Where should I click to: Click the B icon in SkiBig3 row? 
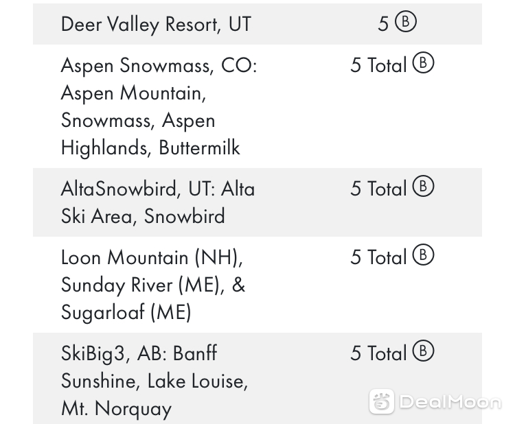pyautogui.click(x=423, y=351)
